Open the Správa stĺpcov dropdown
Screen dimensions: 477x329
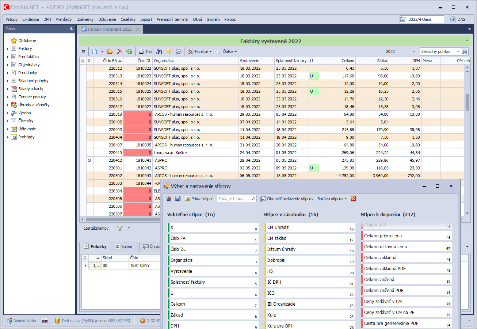[332, 199]
